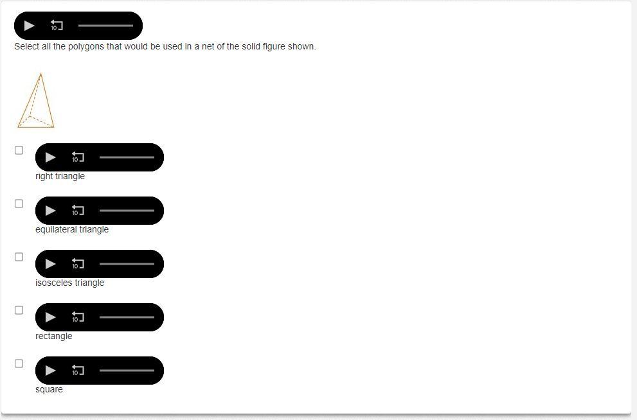This screenshot has width=637, height=420.
Task: Rewind 10 seconds on square audio
Action: tap(78, 371)
